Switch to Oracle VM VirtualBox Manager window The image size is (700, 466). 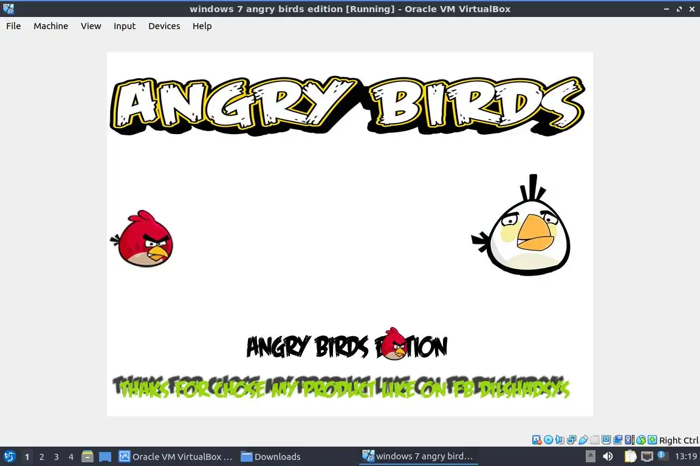coord(176,457)
